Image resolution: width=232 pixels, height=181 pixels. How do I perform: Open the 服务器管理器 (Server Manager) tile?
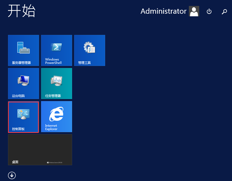pyautogui.click(x=23, y=50)
